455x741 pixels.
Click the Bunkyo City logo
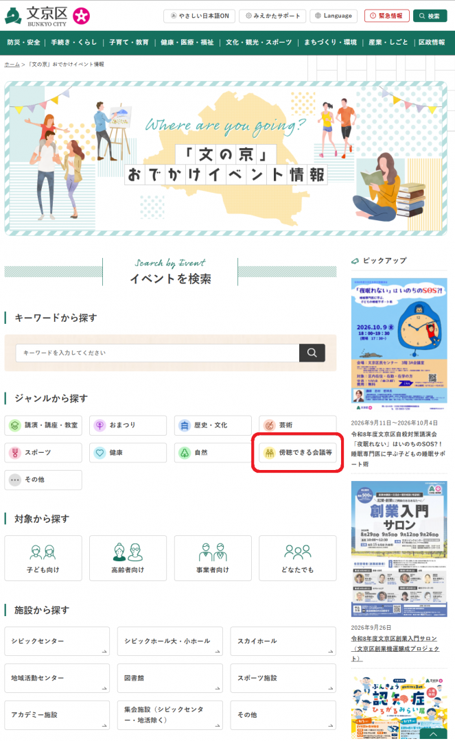click(36, 16)
